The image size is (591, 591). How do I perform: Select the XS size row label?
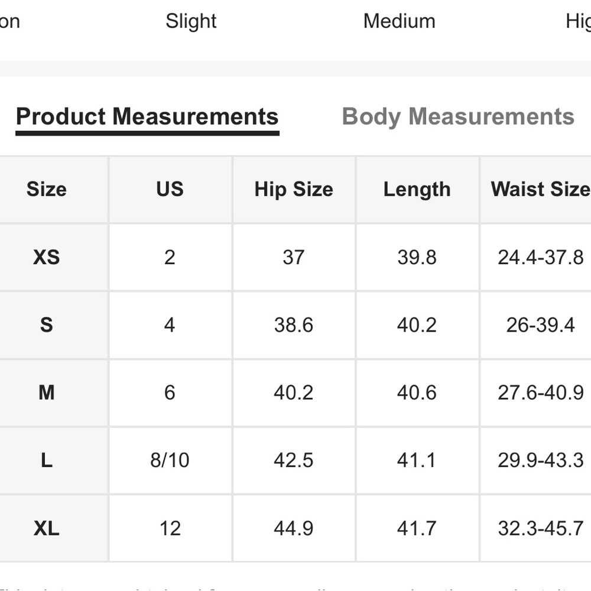point(47,257)
